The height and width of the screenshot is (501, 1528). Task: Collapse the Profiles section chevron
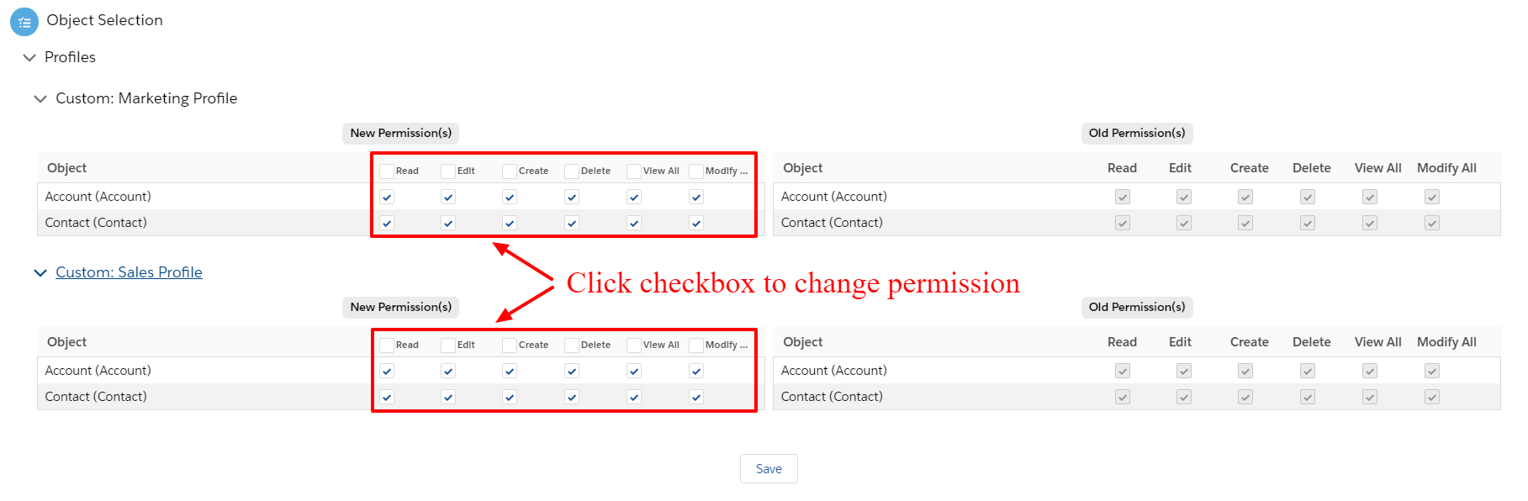click(x=29, y=57)
